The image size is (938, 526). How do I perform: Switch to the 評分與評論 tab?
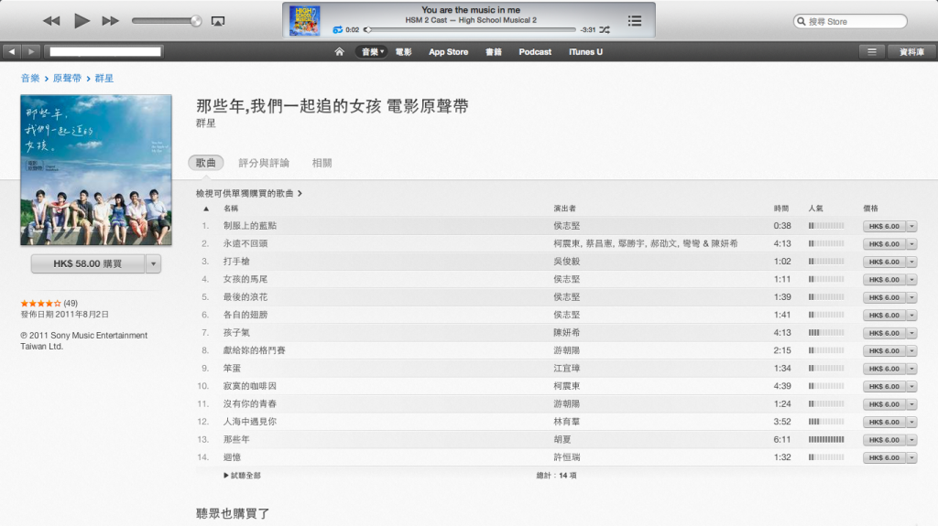[x=264, y=163]
